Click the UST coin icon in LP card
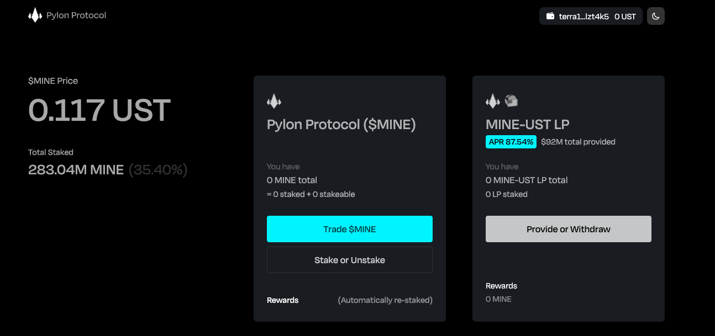The height and width of the screenshot is (336, 715). (x=511, y=101)
